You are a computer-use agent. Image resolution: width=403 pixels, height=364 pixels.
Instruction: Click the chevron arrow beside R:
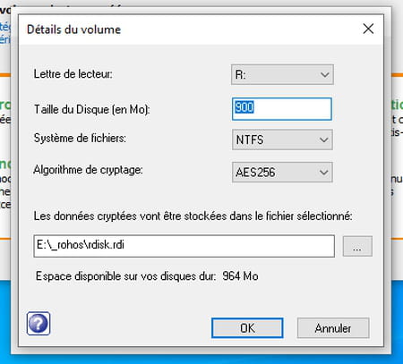tap(325, 74)
